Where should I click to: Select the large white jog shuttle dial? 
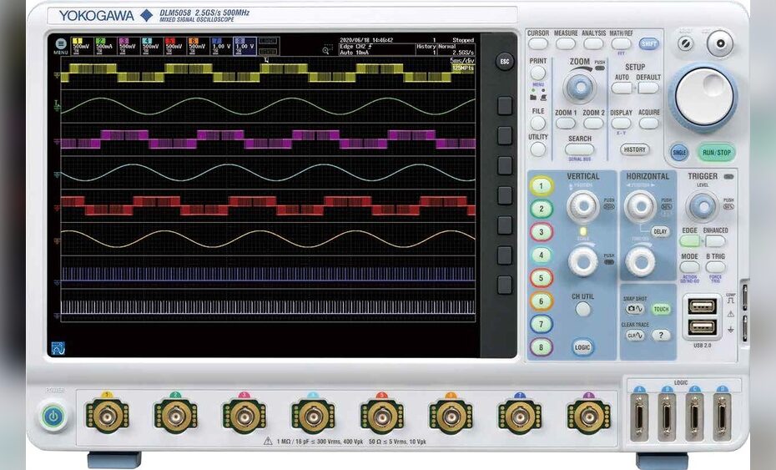[x=703, y=97]
